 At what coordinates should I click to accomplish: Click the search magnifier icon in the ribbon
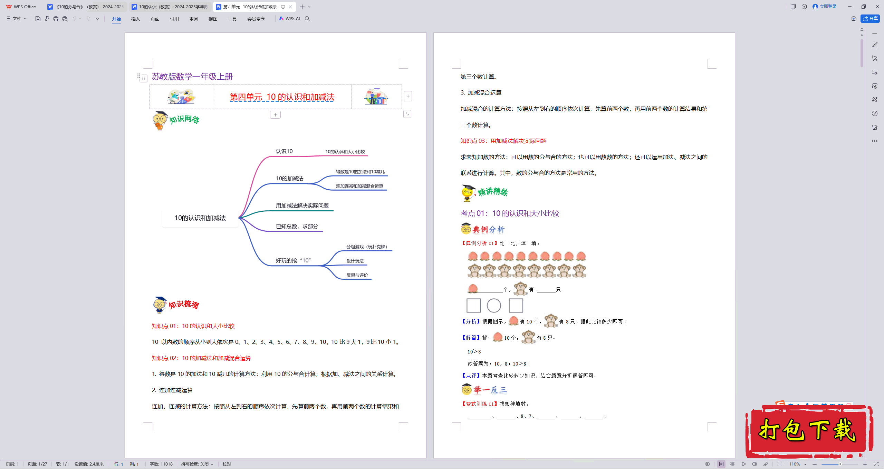pyautogui.click(x=307, y=19)
